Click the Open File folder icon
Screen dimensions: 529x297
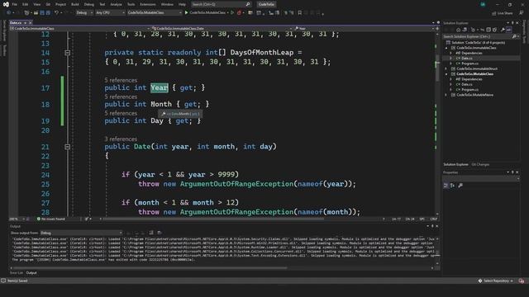(36, 13)
